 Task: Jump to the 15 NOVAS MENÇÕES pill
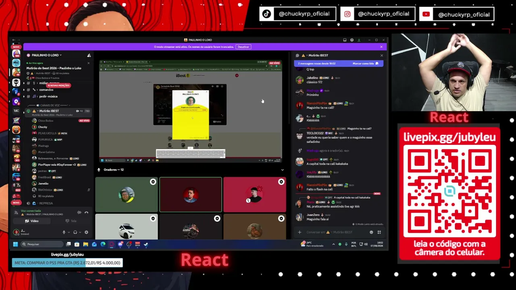click(x=58, y=85)
